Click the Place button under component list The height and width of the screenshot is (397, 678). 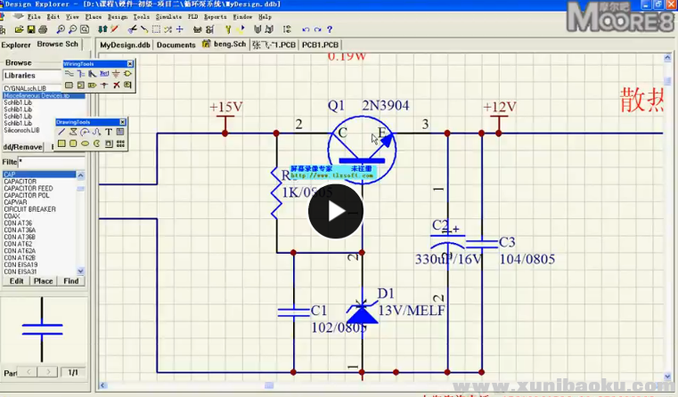tap(43, 281)
